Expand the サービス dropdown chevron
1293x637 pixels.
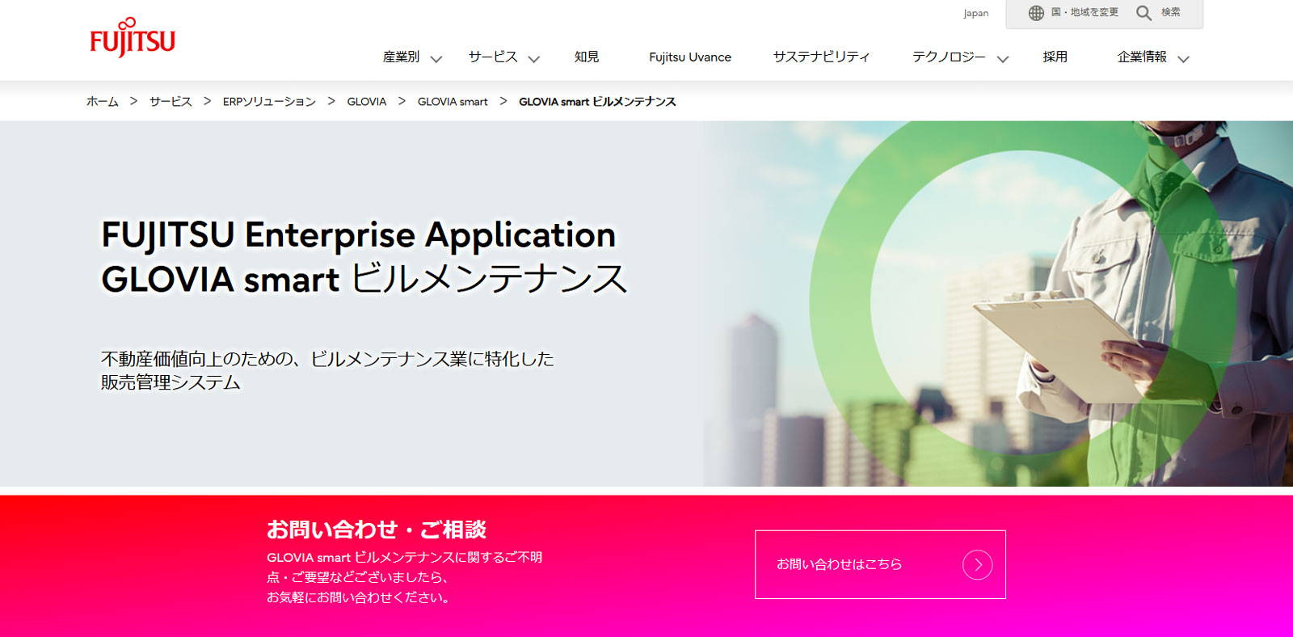click(534, 59)
